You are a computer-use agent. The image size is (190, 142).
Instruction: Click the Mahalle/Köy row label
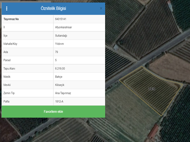click(x=11, y=44)
